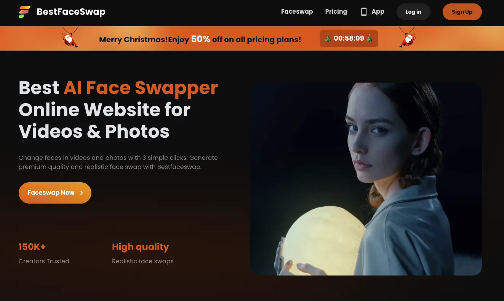The image size is (504, 301).
Task: Click the countdown timer digits
Action: pos(349,38)
